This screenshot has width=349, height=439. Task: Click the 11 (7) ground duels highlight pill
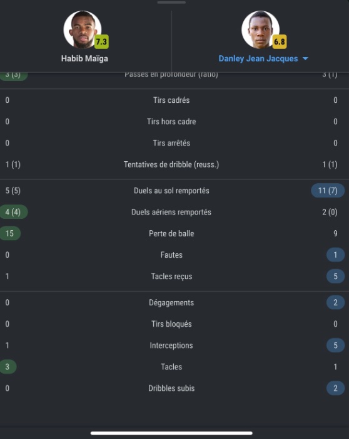pos(328,191)
